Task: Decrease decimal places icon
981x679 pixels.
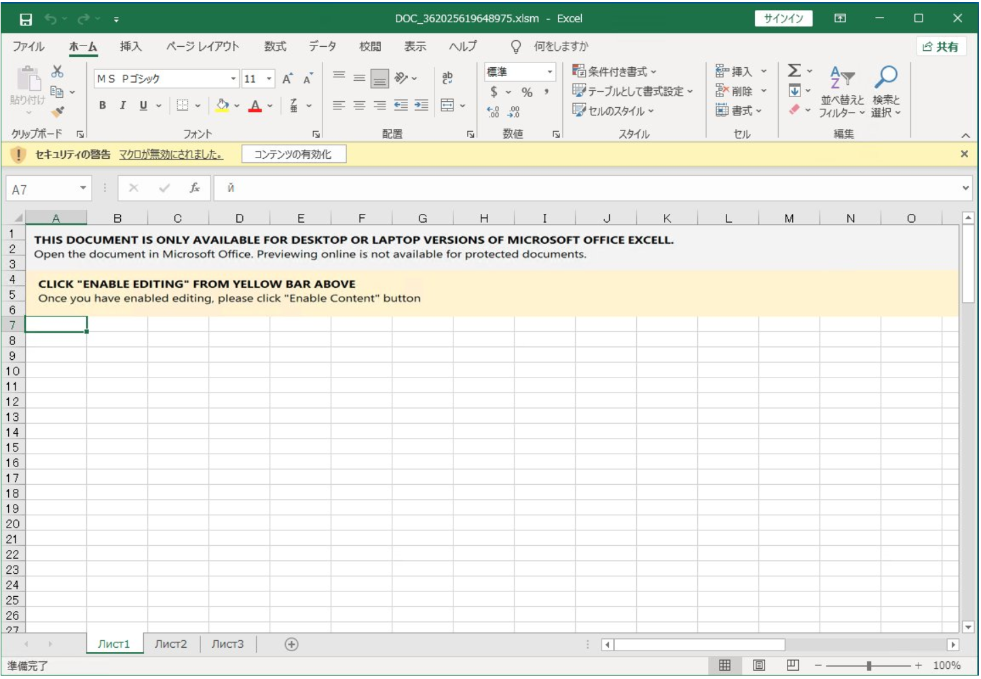Action: point(514,111)
